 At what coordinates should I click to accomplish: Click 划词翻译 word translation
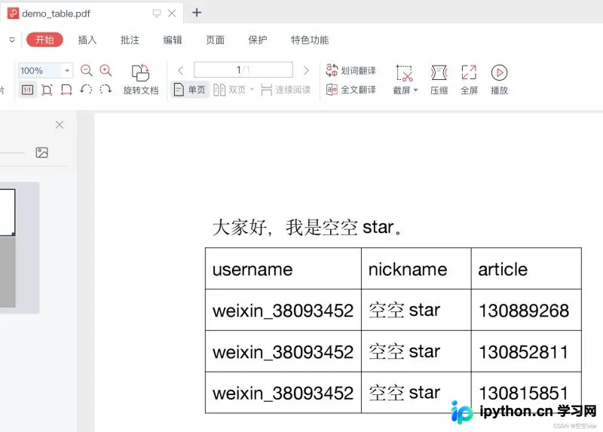click(x=350, y=70)
